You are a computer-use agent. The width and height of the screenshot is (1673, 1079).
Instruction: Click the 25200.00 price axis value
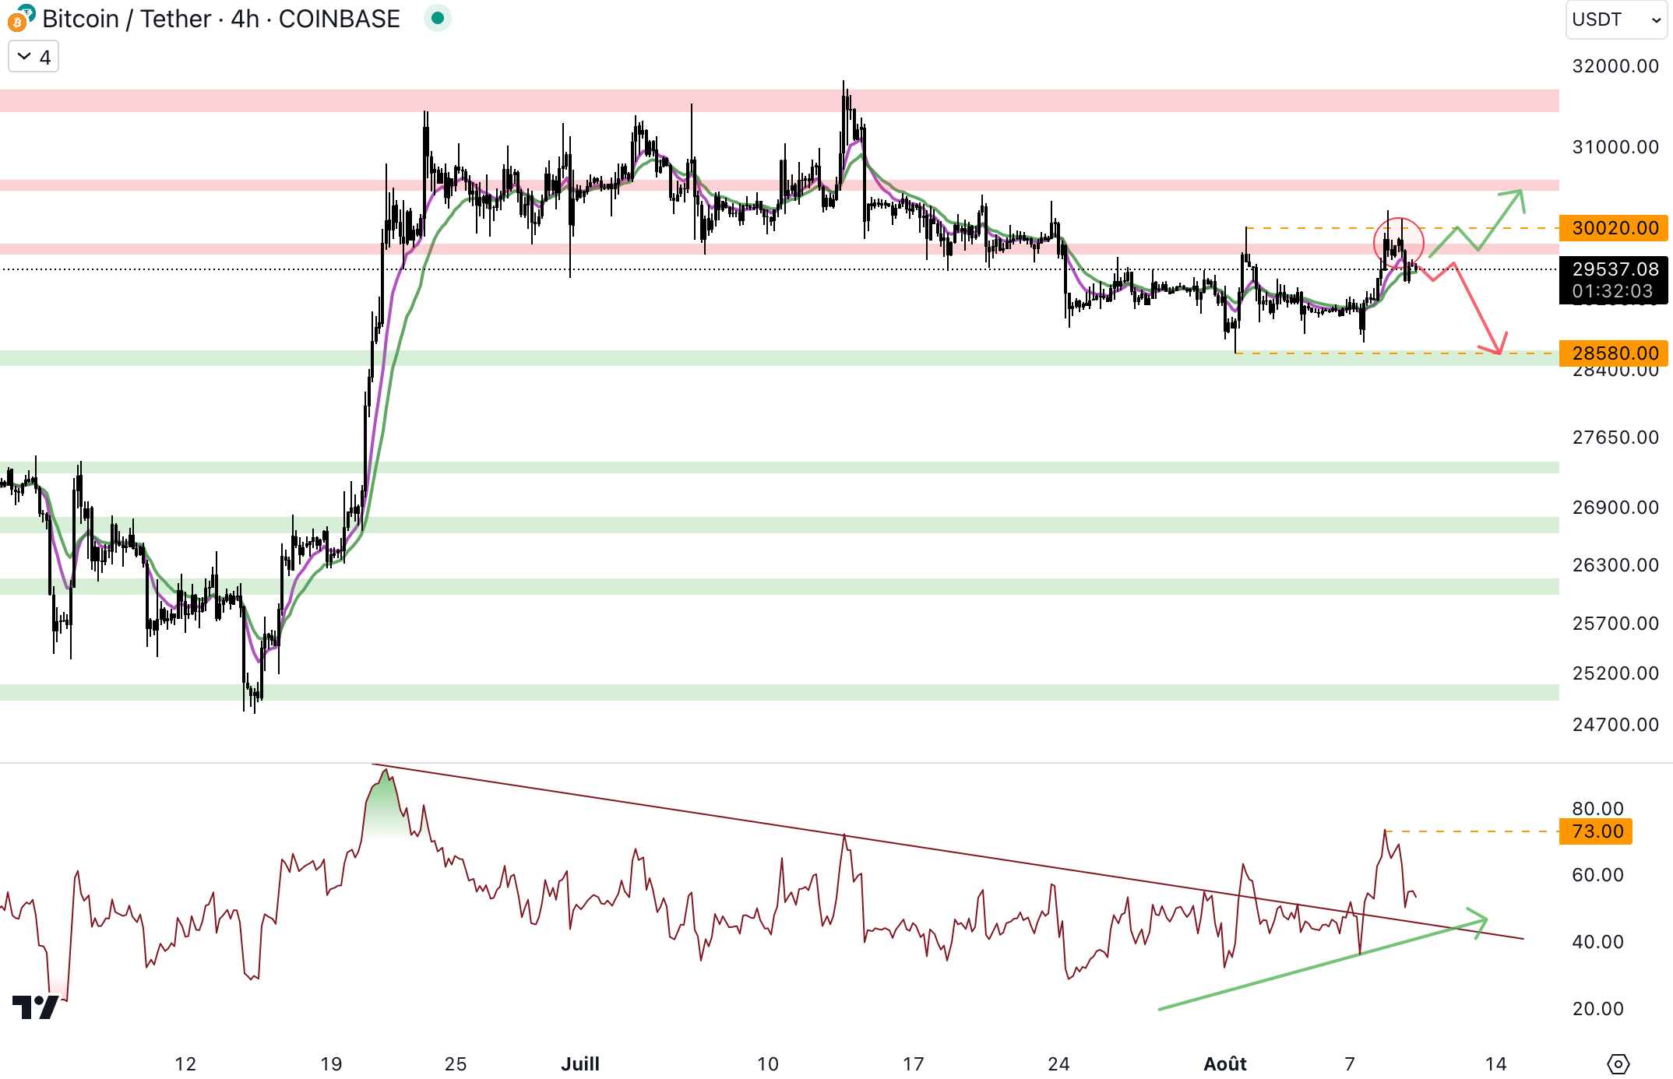[1615, 673]
